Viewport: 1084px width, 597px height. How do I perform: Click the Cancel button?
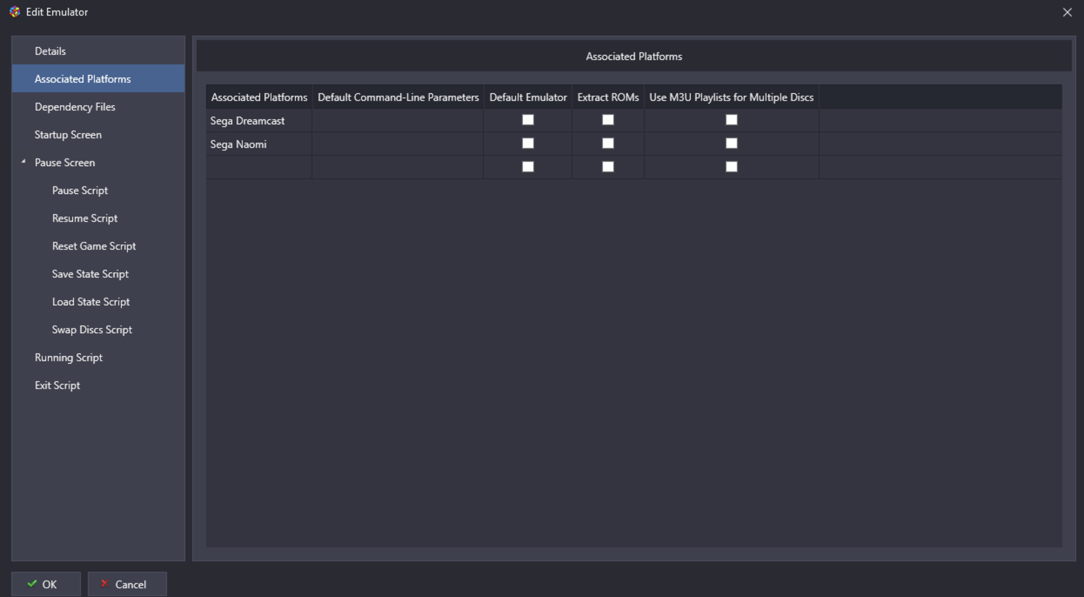(127, 584)
